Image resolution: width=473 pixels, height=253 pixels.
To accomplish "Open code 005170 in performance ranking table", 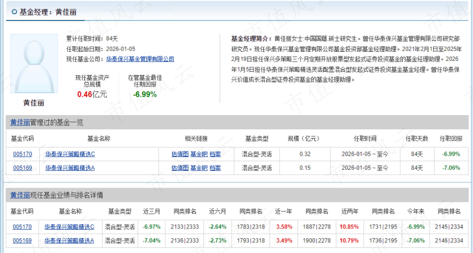I will coord(22,227).
